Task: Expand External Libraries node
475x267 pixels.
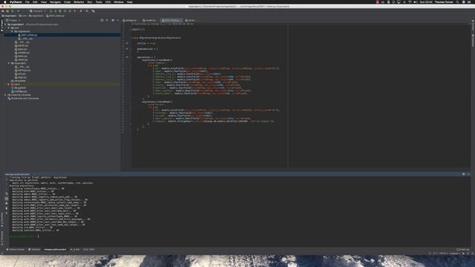Action: click(5, 95)
